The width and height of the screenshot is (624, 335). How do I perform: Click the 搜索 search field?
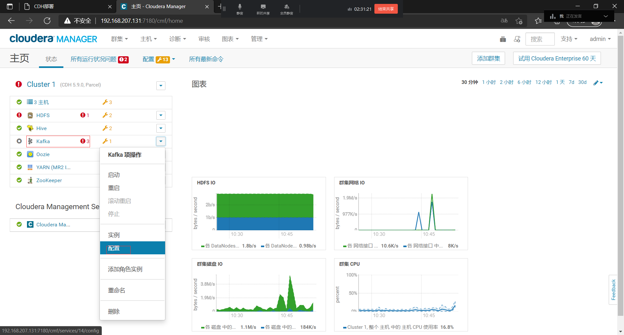tap(540, 39)
